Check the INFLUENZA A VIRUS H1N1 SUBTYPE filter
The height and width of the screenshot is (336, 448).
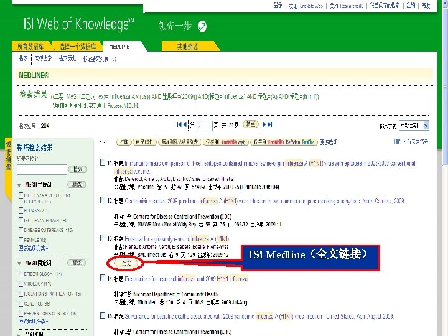21,195
